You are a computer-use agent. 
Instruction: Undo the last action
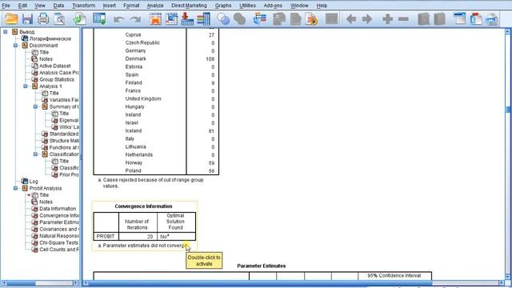click(119, 19)
